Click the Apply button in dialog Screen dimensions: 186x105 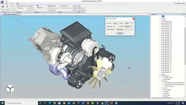coord(120,33)
